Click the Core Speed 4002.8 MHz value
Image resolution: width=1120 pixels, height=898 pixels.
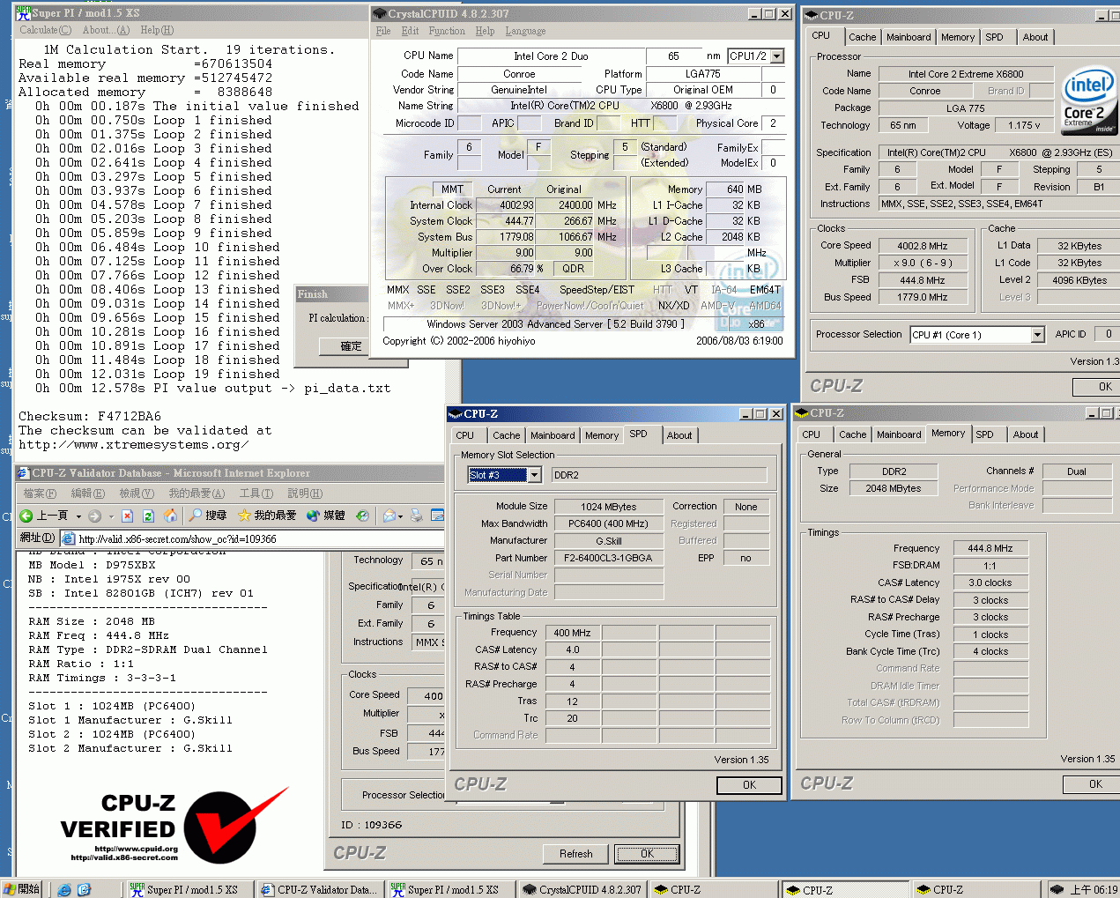click(923, 246)
